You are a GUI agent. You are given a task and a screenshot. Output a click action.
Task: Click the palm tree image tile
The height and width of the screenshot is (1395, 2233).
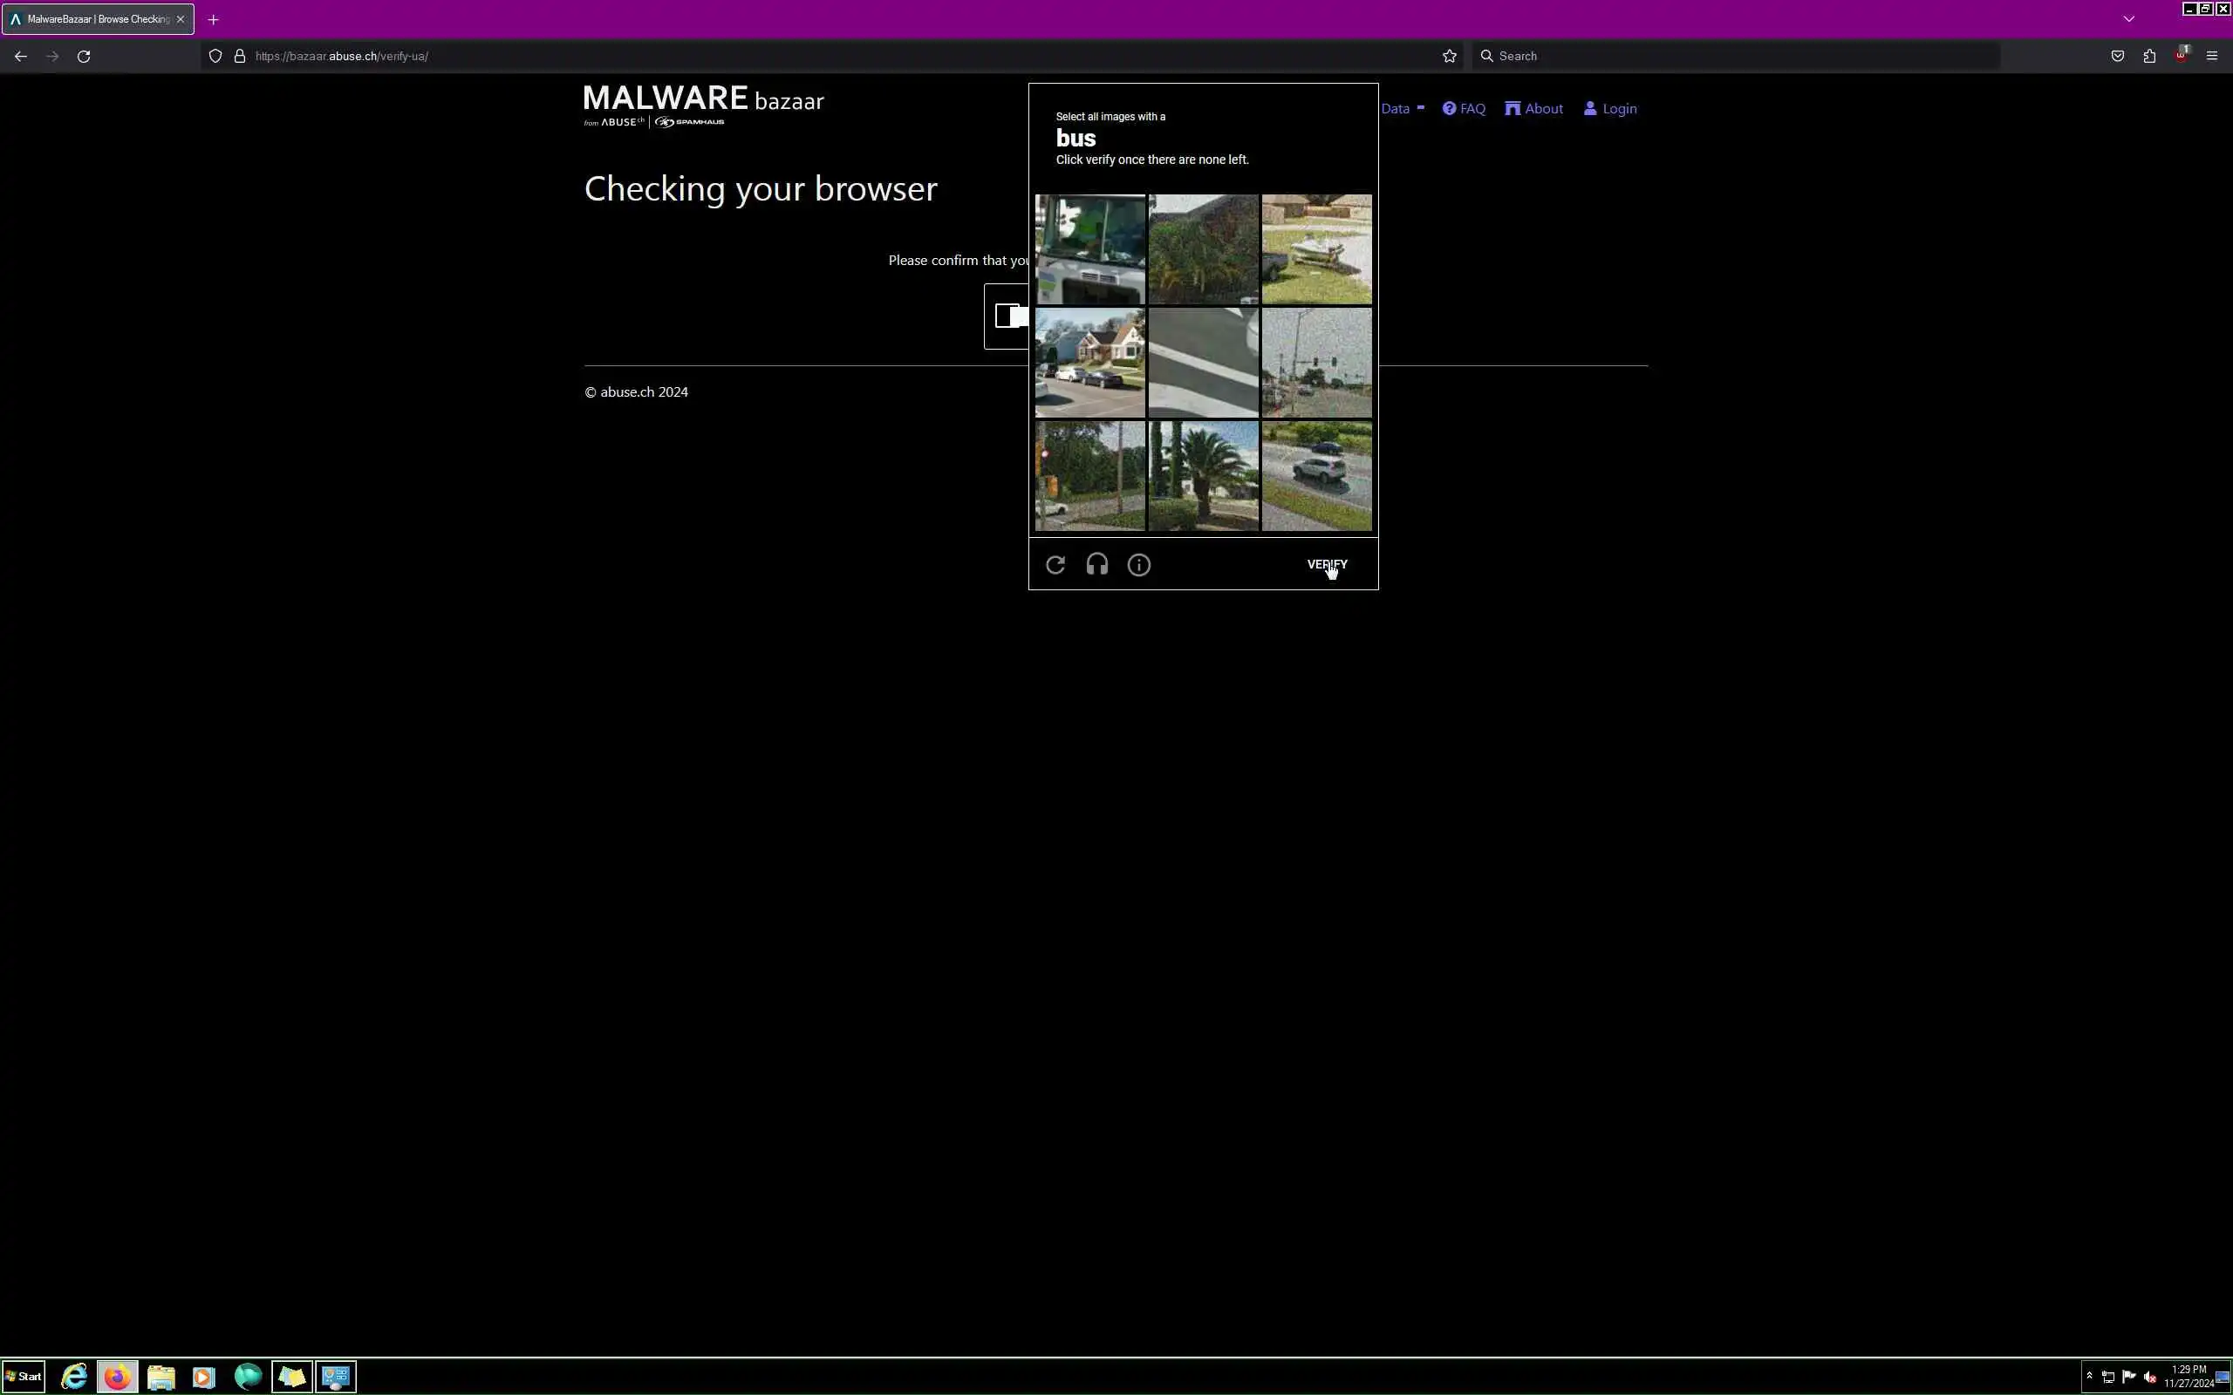click(1203, 476)
